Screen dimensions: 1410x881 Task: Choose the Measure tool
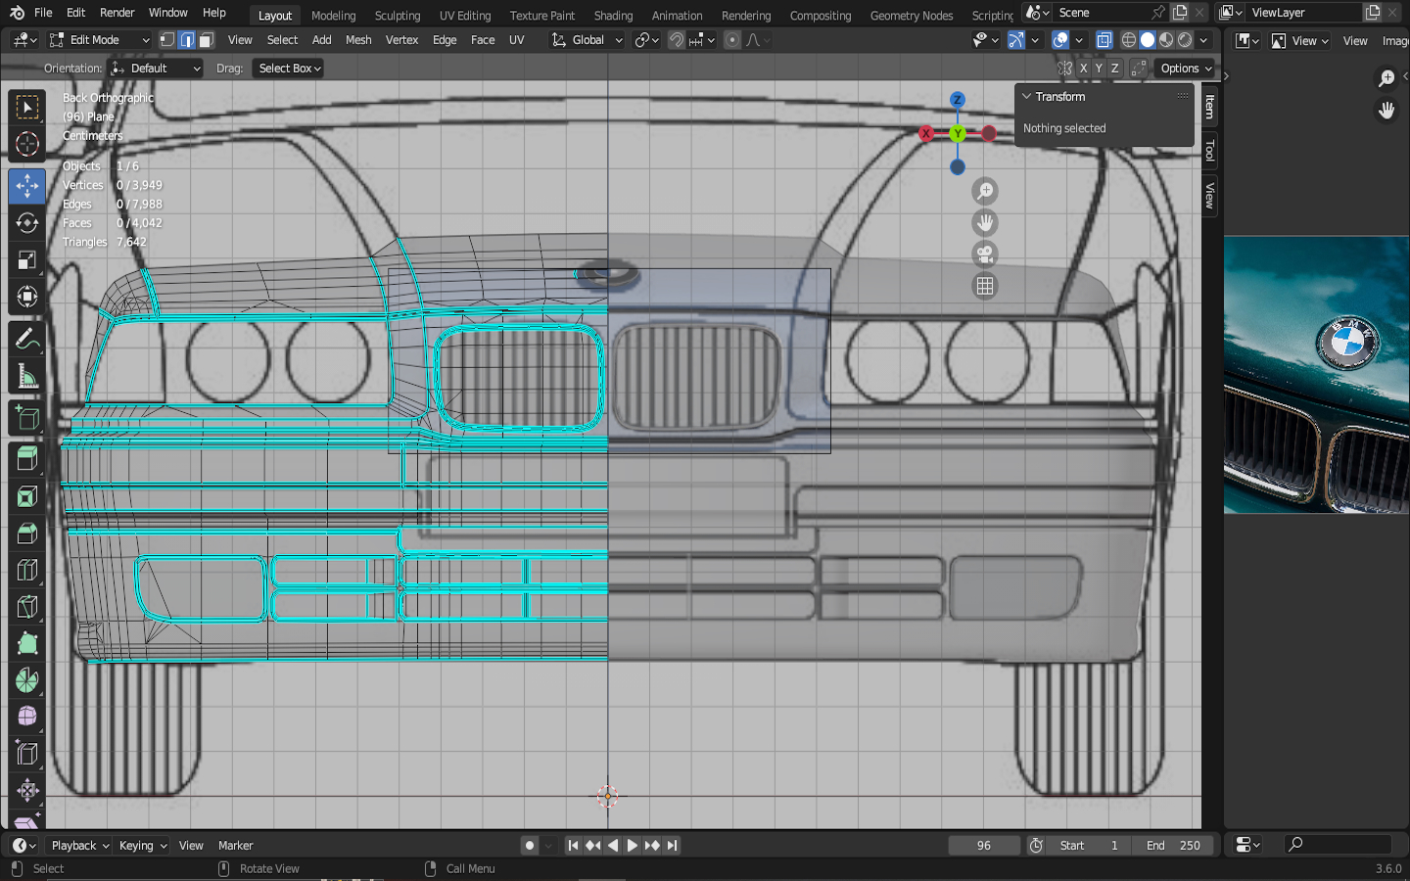pos(27,378)
